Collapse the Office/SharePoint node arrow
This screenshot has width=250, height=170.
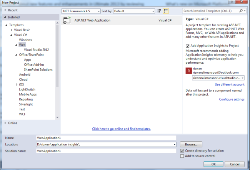point(16,55)
